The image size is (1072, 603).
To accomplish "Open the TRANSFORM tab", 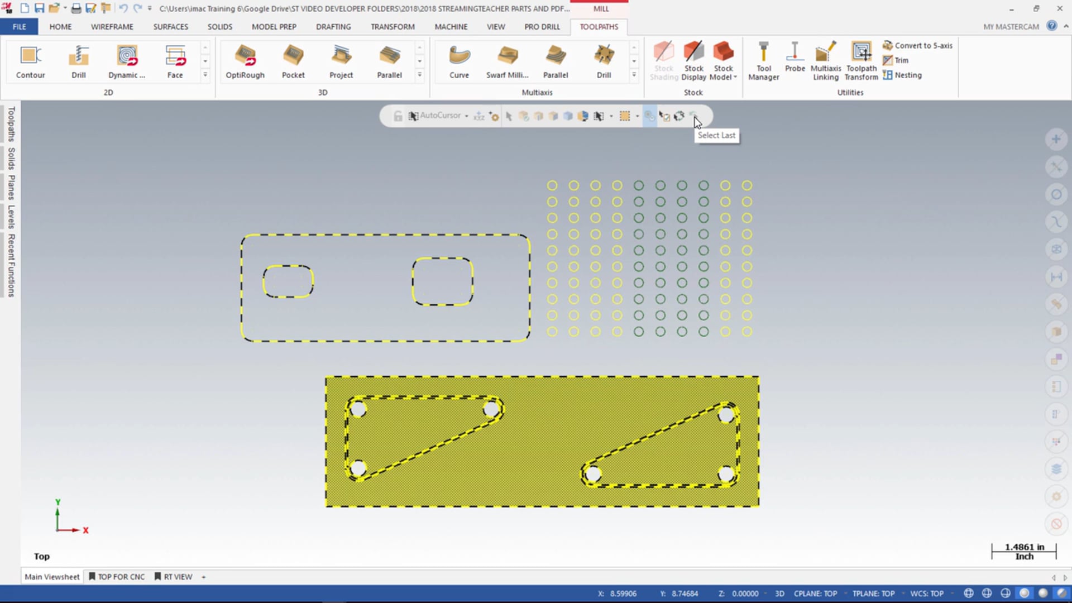I will 393,26.
